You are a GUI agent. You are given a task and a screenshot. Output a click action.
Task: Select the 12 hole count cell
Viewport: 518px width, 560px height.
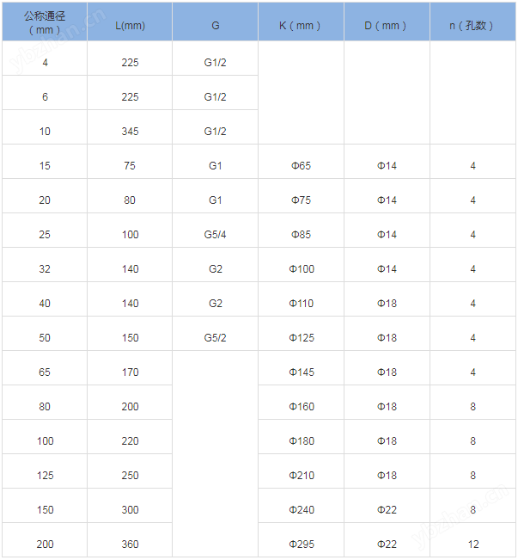tap(472, 544)
